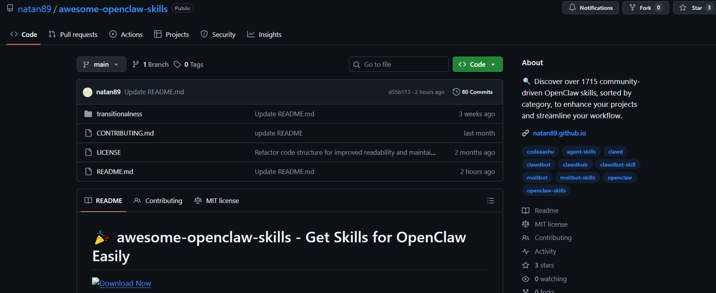Expand the main branch selector dropdown
The width and height of the screenshot is (716, 293).
point(102,64)
